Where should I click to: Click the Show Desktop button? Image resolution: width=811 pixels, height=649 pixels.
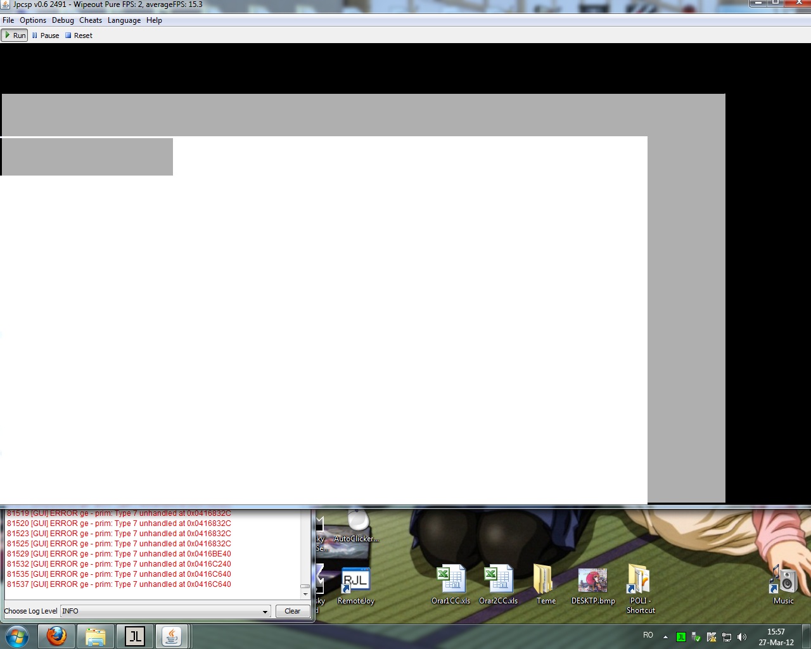[807, 636]
